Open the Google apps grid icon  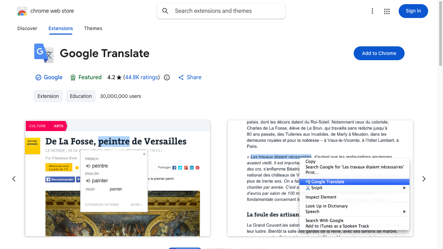click(387, 11)
